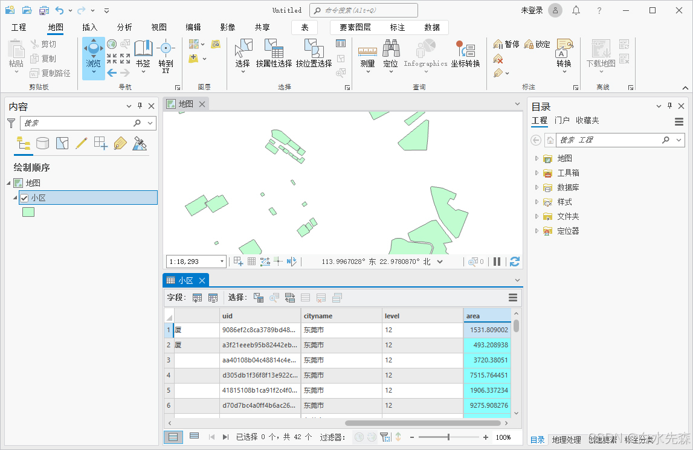Click the Download Map (下载地图) icon
The height and width of the screenshot is (450, 693).
pos(601,48)
